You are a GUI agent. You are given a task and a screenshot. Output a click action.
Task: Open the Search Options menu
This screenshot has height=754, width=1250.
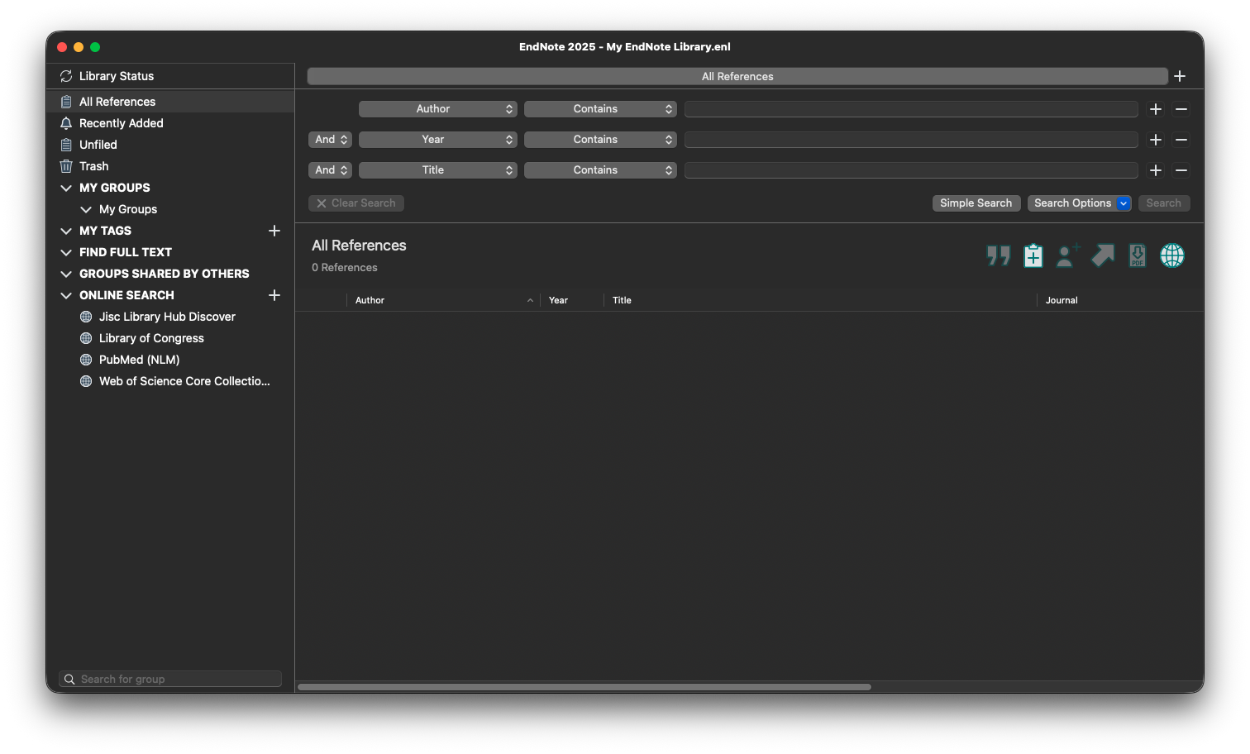pos(1079,203)
